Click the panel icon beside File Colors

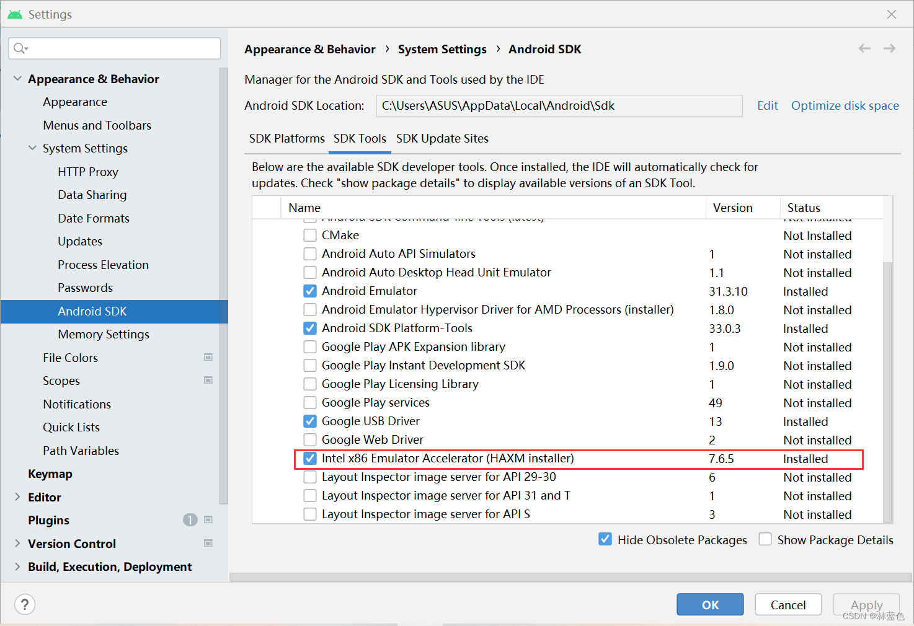tap(208, 357)
